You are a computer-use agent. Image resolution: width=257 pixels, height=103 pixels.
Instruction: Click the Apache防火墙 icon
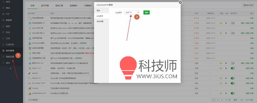(x=30, y=28)
